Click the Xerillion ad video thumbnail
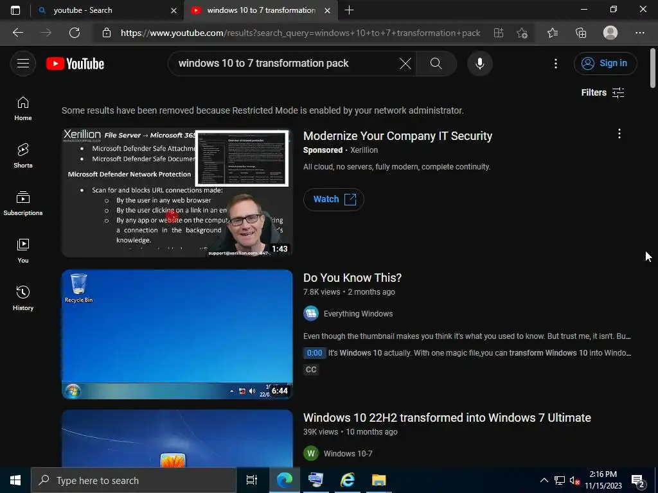 pos(177,193)
